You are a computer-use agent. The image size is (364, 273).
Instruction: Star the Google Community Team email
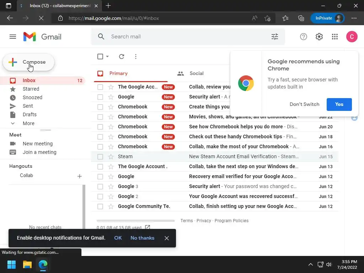111,207
